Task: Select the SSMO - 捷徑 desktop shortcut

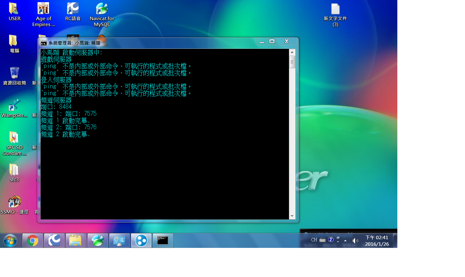Action: click(x=14, y=205)
